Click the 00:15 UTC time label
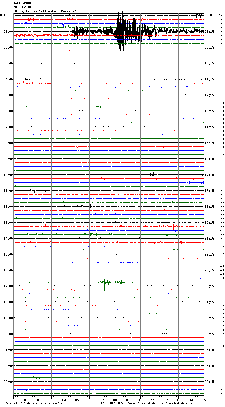Viewport: 225px width, 407px height. tap(209, 286)
